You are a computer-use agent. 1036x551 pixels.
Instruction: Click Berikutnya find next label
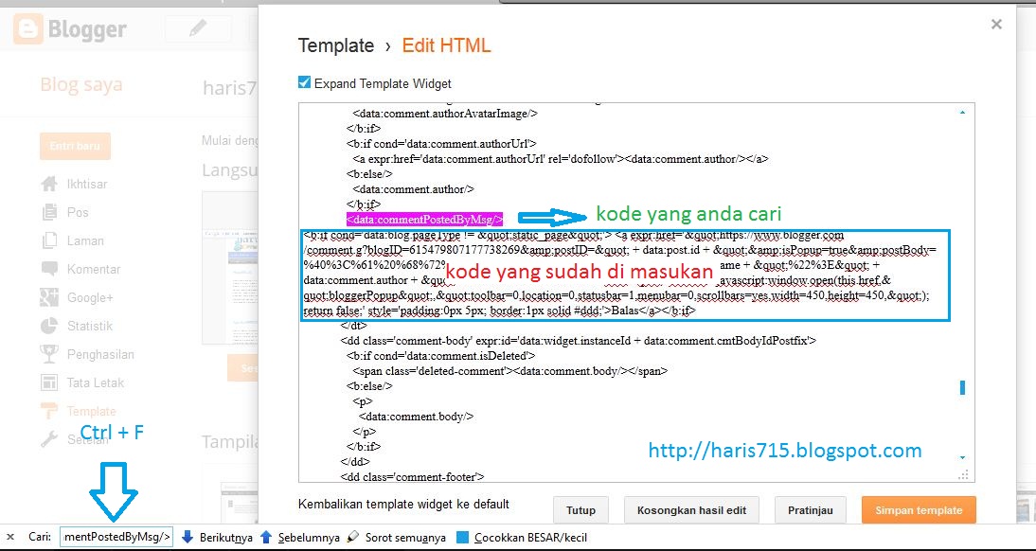point(226,538)
